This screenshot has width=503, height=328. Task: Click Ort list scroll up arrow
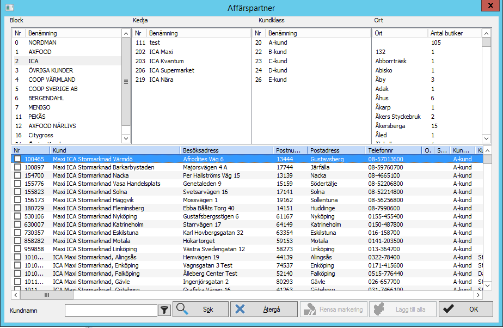click(x=486, y=33)
